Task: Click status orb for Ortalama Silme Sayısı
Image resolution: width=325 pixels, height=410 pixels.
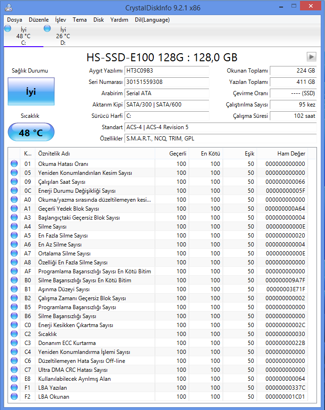Action: tap(14, 253)
